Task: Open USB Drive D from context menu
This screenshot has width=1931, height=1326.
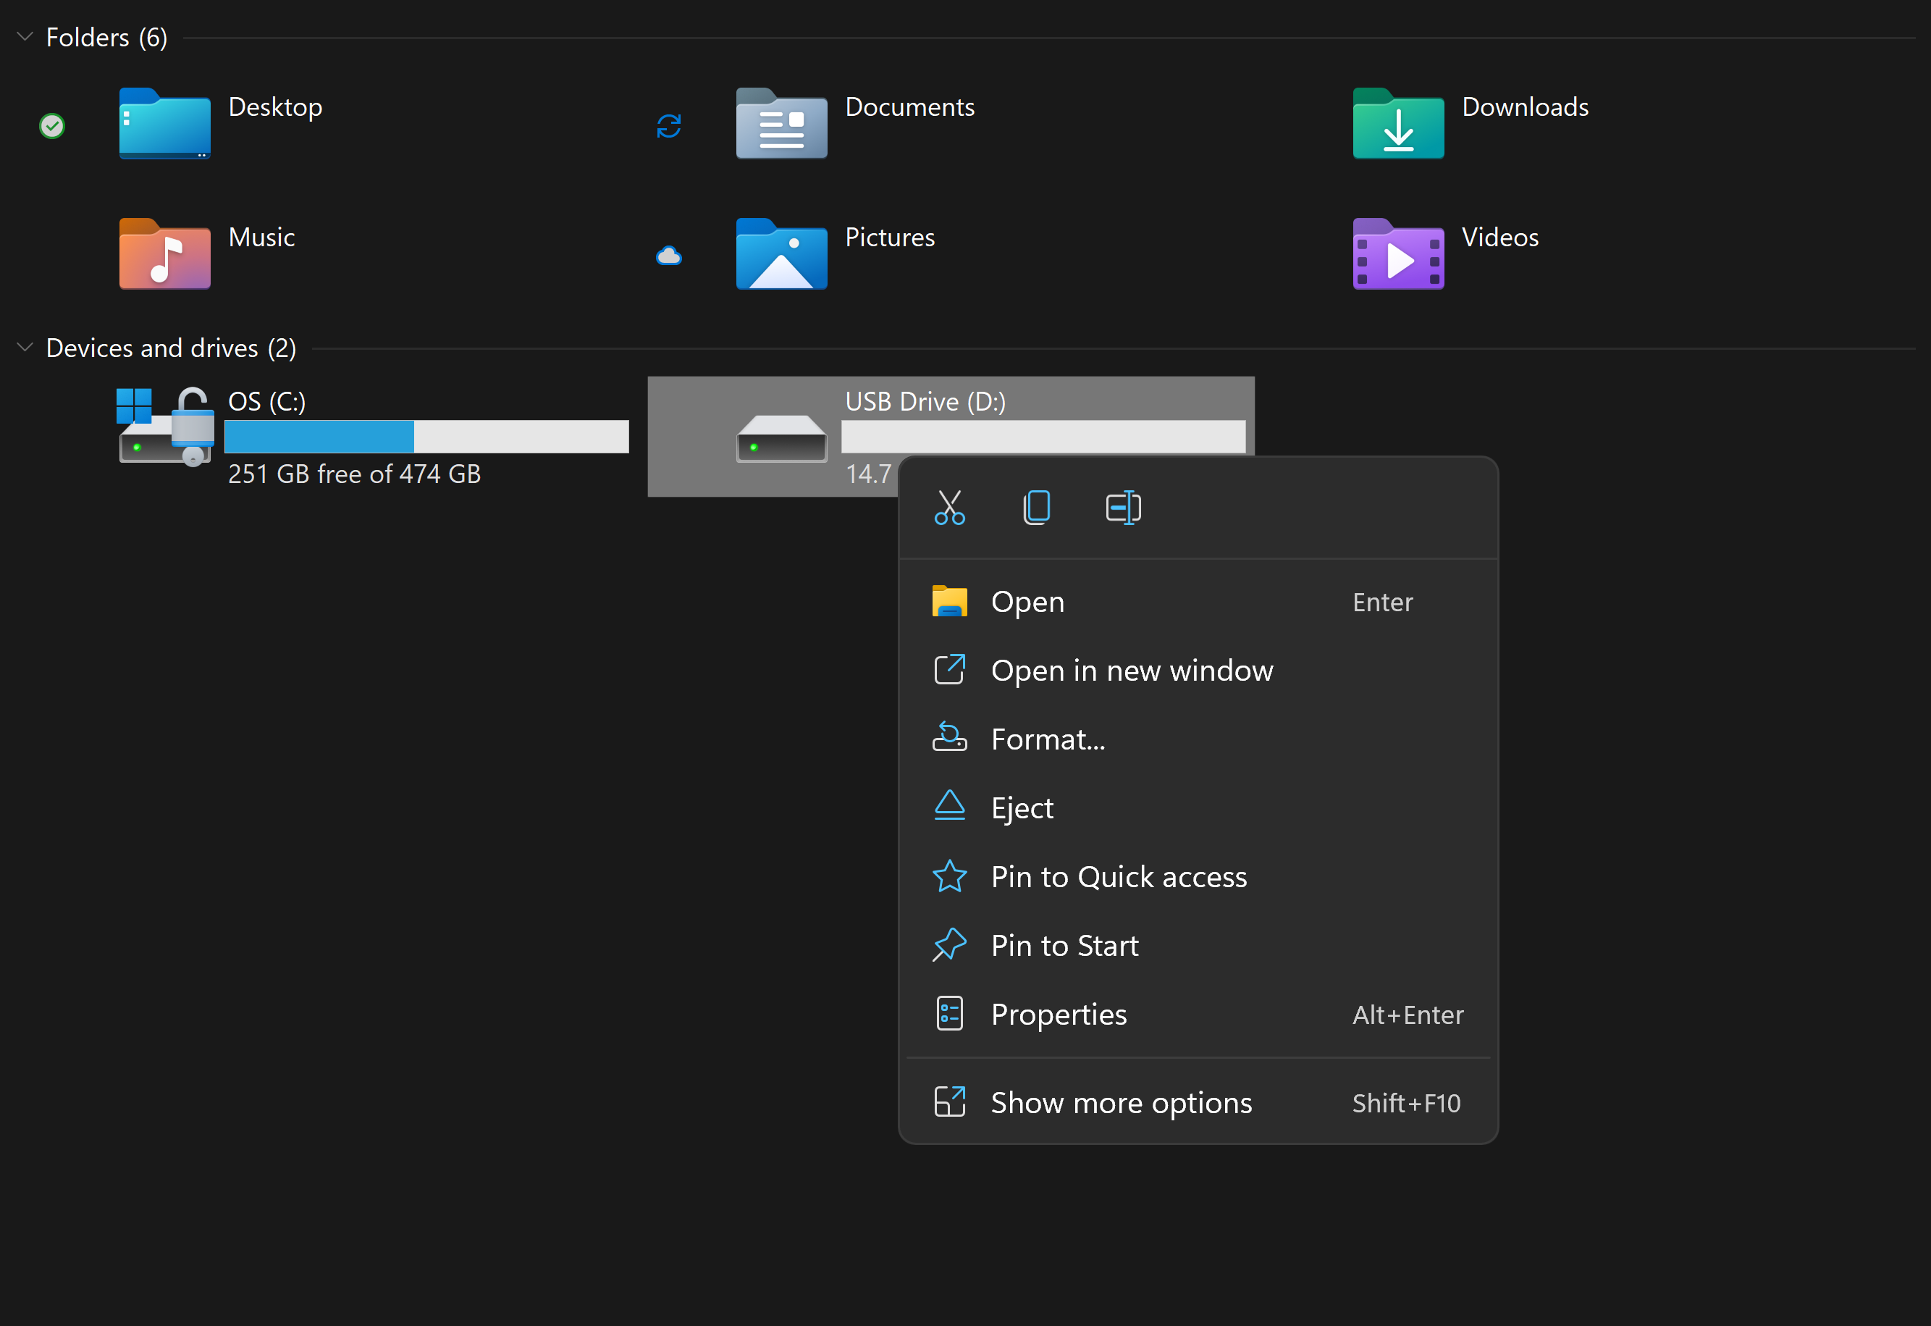Action: click(x=1027, y=600)
